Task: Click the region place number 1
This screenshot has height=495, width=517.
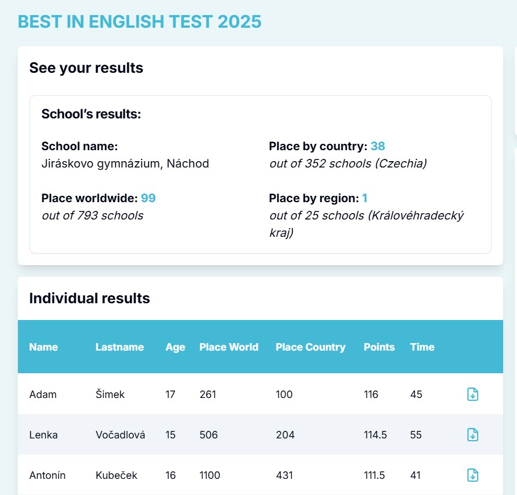Action: tap(365, 198)
